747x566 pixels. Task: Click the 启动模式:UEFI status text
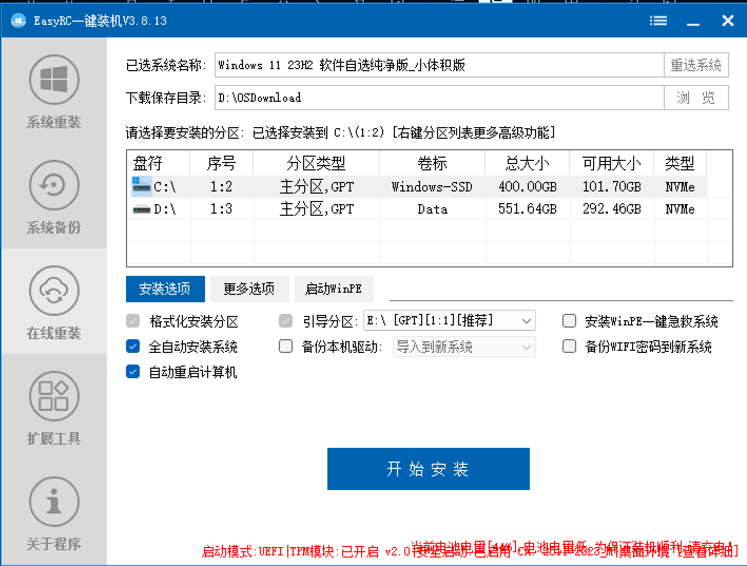[x=243, y=552]
